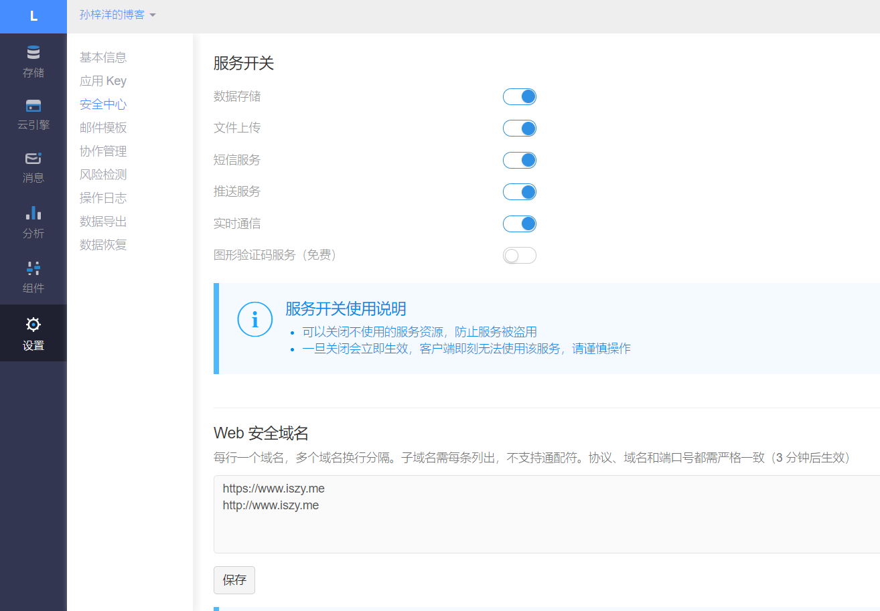Select 操作日志 in the settings menu
The image size is (880, 611).
(x=103, y=198)
